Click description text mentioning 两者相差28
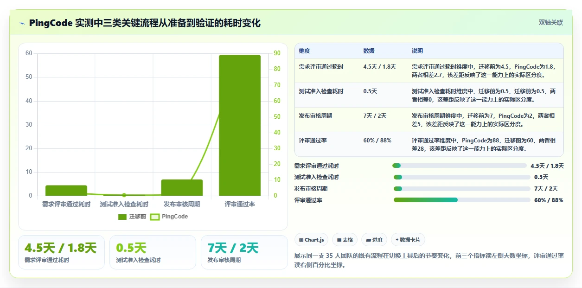 484,145
